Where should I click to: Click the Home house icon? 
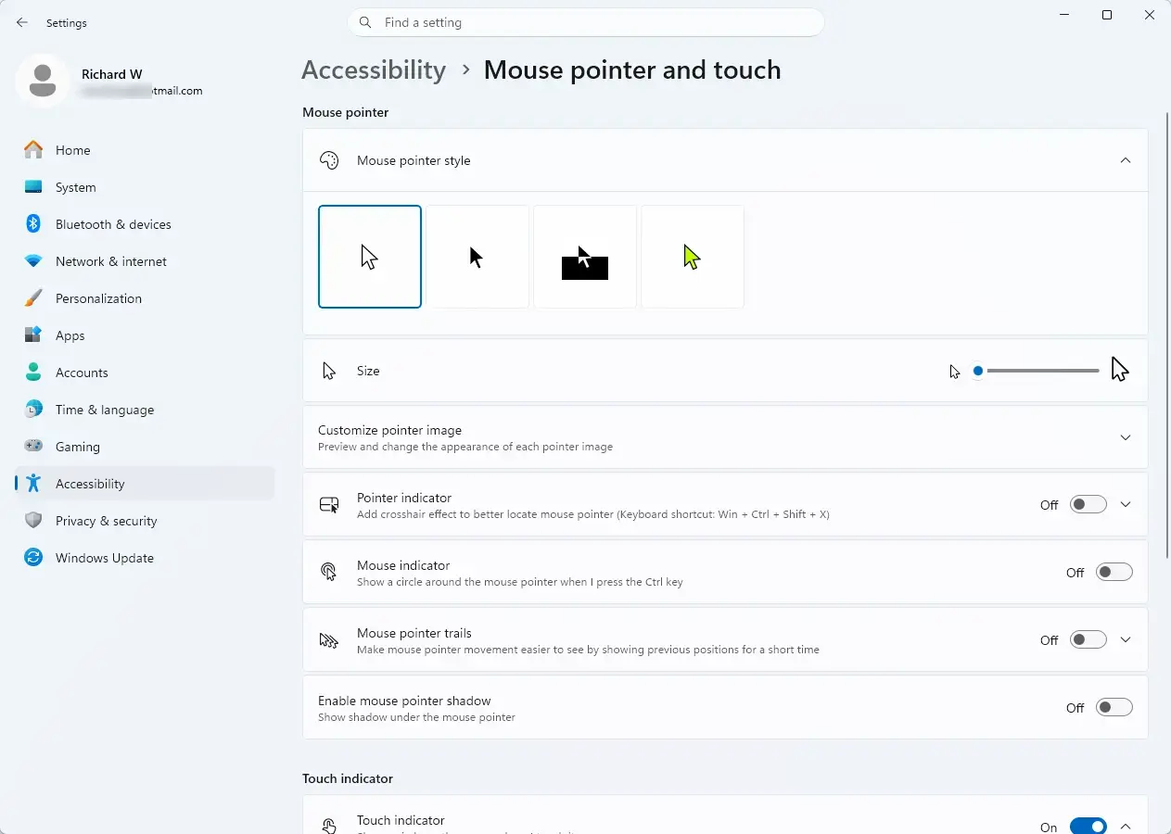click(x=33, y=149)
